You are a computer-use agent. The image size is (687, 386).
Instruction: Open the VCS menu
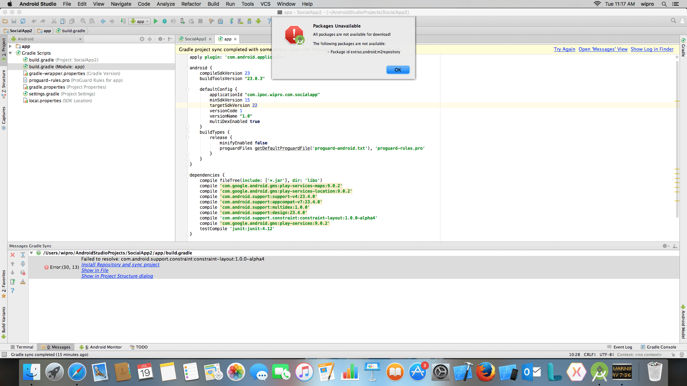click(x=265, y=4)
